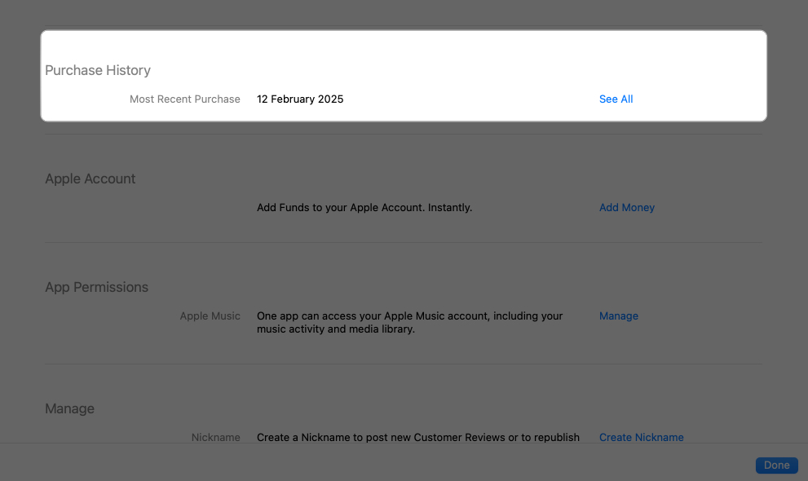Create Nickname for customer reviews

[641, 437]
